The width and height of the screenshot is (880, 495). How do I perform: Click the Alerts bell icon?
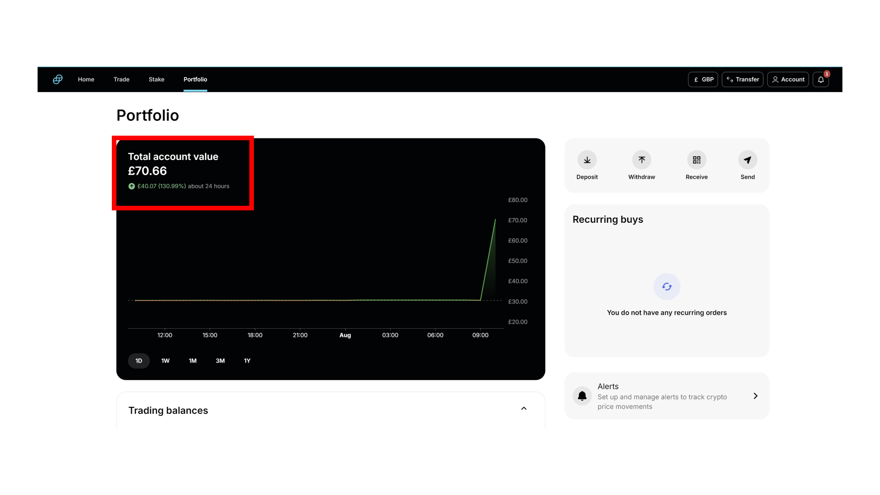[582, 396]
